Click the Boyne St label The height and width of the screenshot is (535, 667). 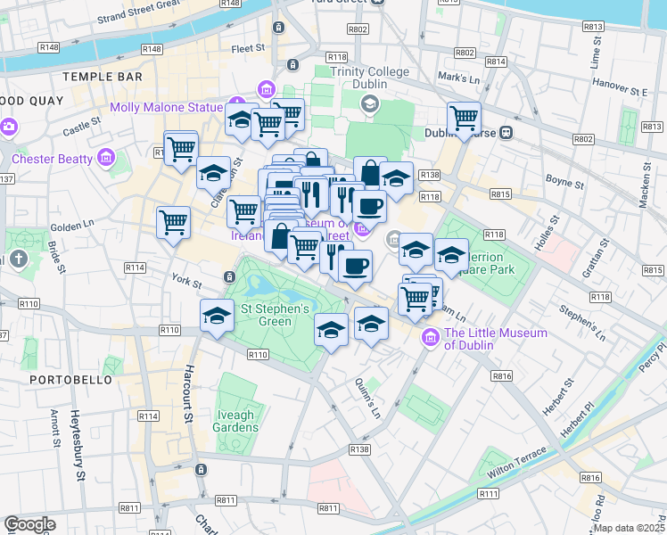565,182
